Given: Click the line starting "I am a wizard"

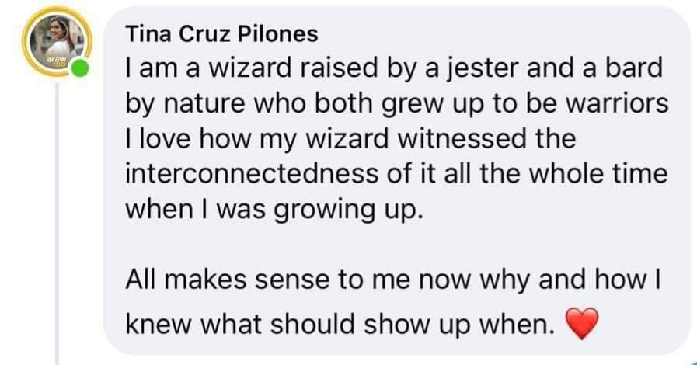Looking at the screenshot, I should (x=394, y=68).
